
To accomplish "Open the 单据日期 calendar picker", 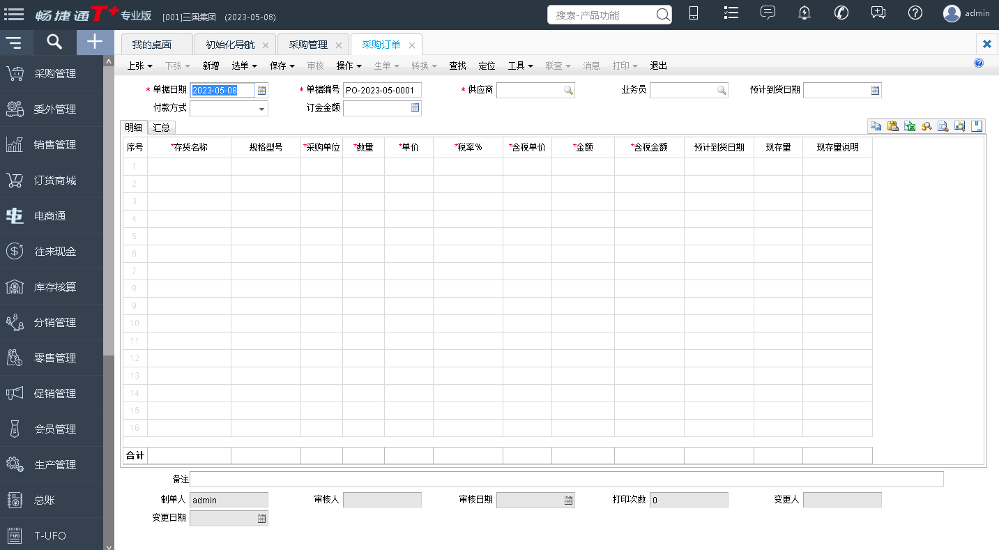I will (x=262, y=91).
